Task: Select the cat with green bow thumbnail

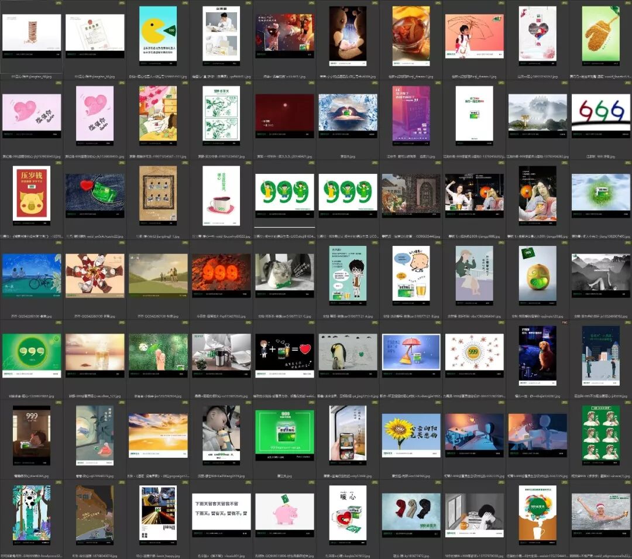Action: pos(284,276)
